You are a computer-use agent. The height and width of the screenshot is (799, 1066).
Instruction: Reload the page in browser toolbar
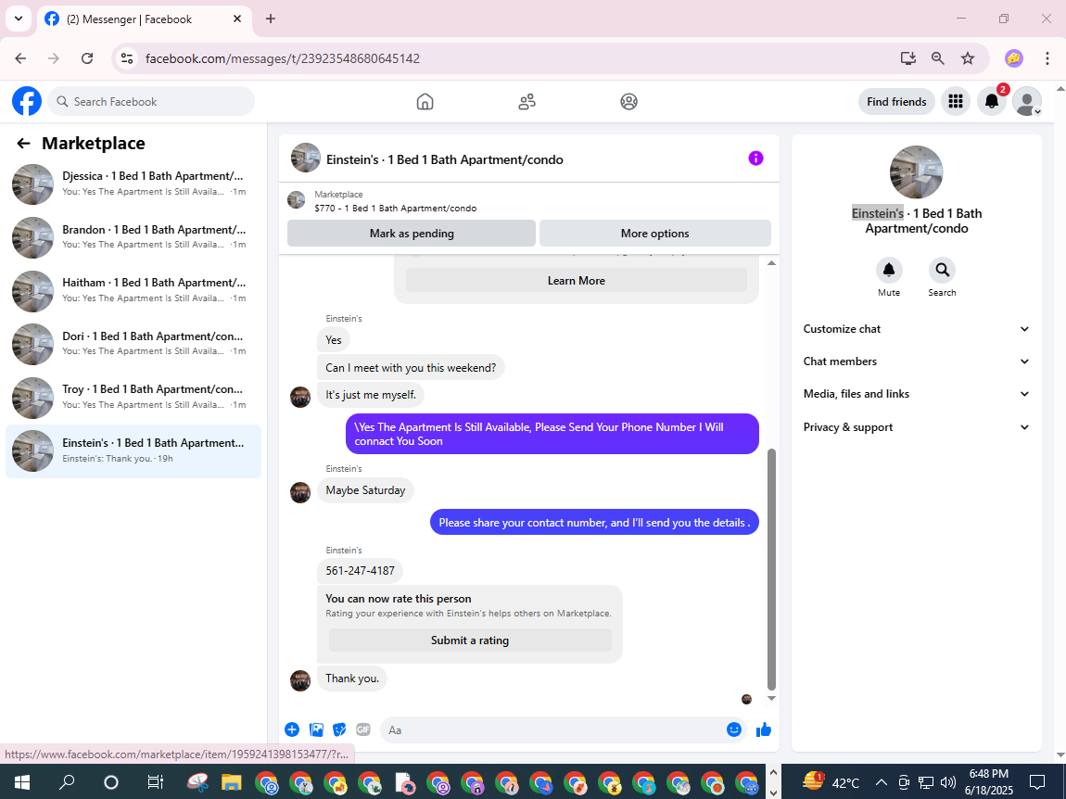tap(87, 58)
